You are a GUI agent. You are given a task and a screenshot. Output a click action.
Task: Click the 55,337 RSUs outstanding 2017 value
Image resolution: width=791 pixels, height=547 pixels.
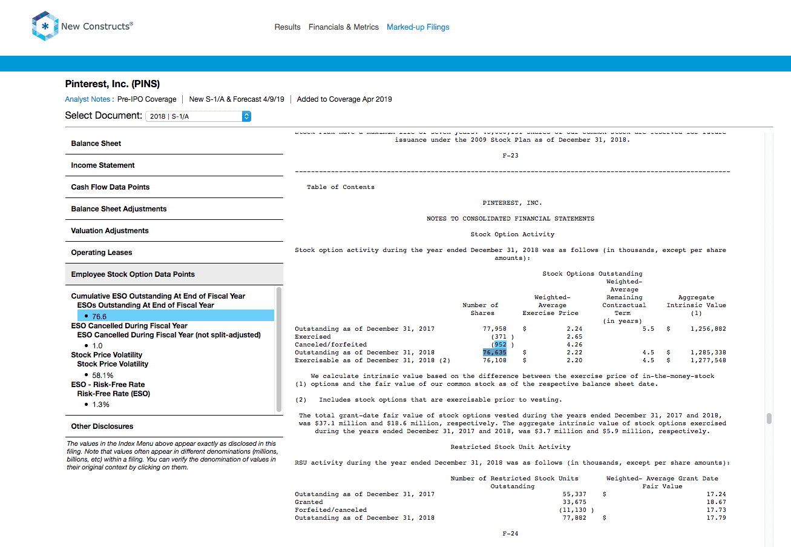click(574, 494)
